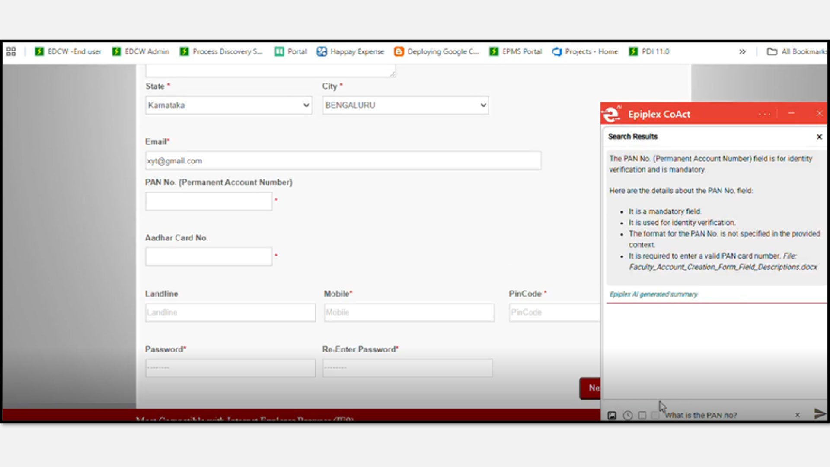
Task: Click the PAN No. input field
Action: (x=209, y=202)
